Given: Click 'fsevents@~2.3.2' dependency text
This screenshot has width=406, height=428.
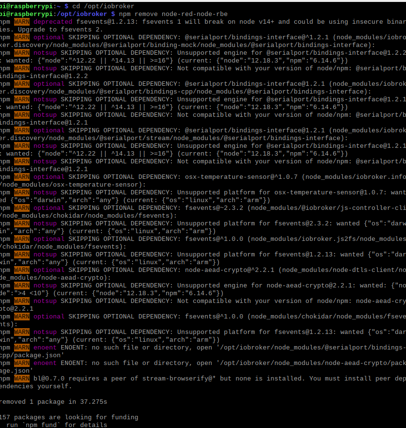Looking at the screenshot, I should (x=214, y=208).
